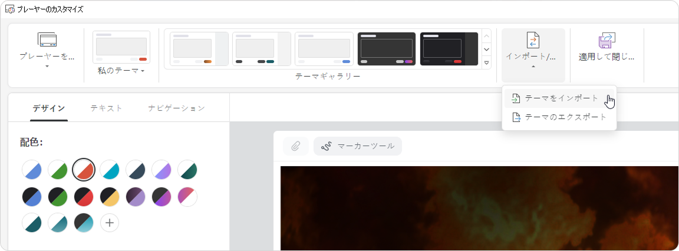Select the white and red color scheme
The width and height of the screenshot is (679, 251).
tap(84, 169)
